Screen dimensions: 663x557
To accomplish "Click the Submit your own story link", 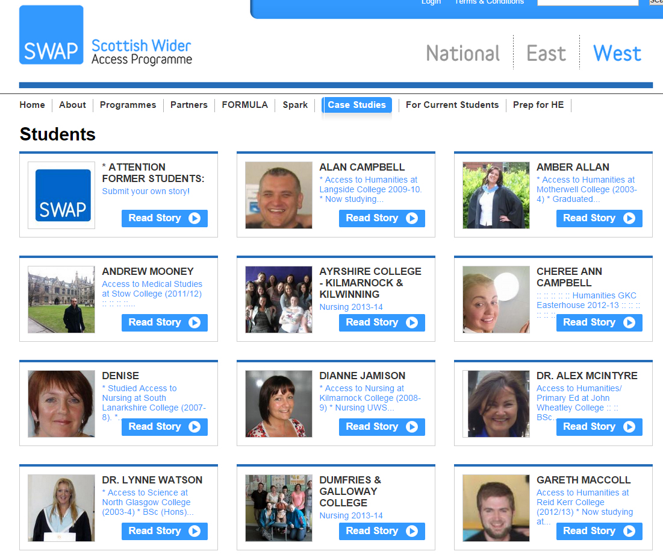I will [x=146, y=191].
